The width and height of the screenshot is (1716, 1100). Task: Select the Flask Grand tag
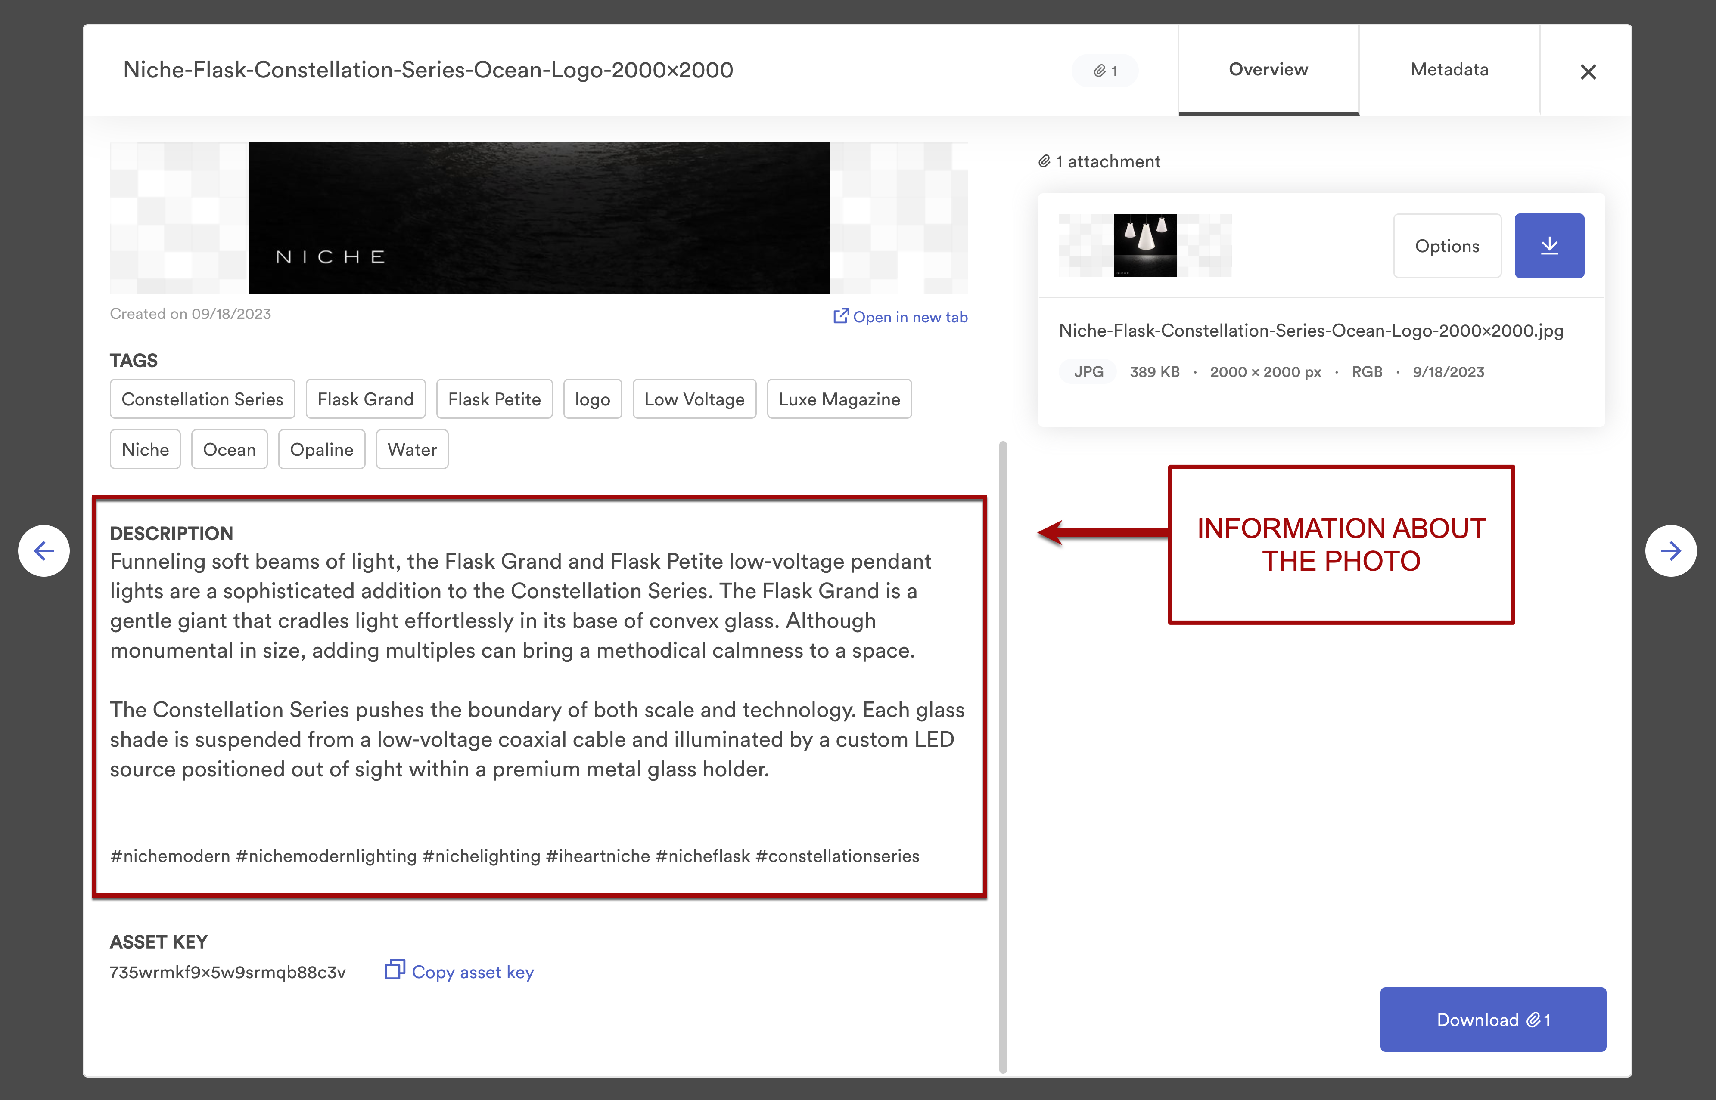(365, 399)
